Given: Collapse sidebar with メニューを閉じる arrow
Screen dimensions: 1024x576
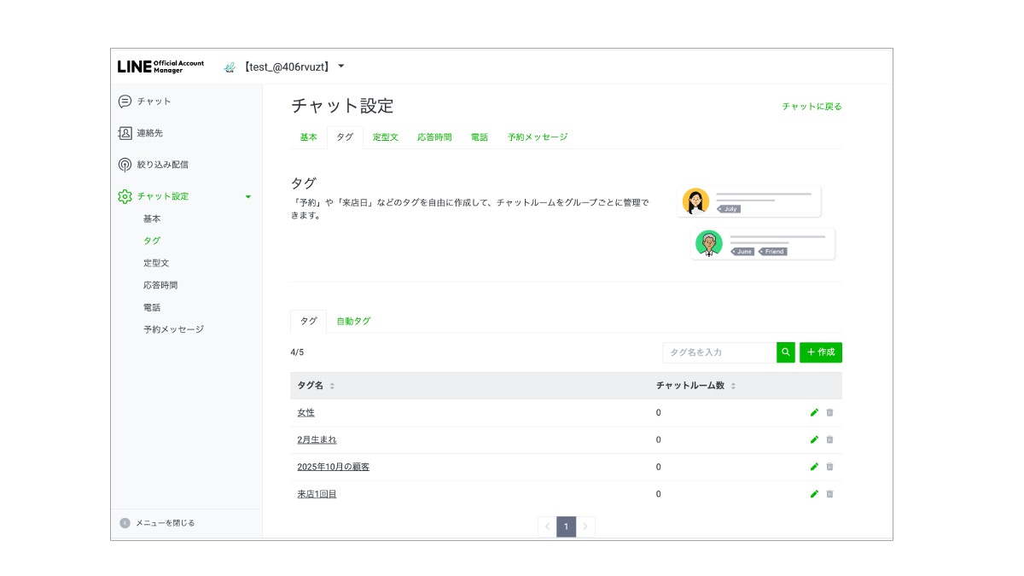Looking at the screenshot, I should 125,522.
